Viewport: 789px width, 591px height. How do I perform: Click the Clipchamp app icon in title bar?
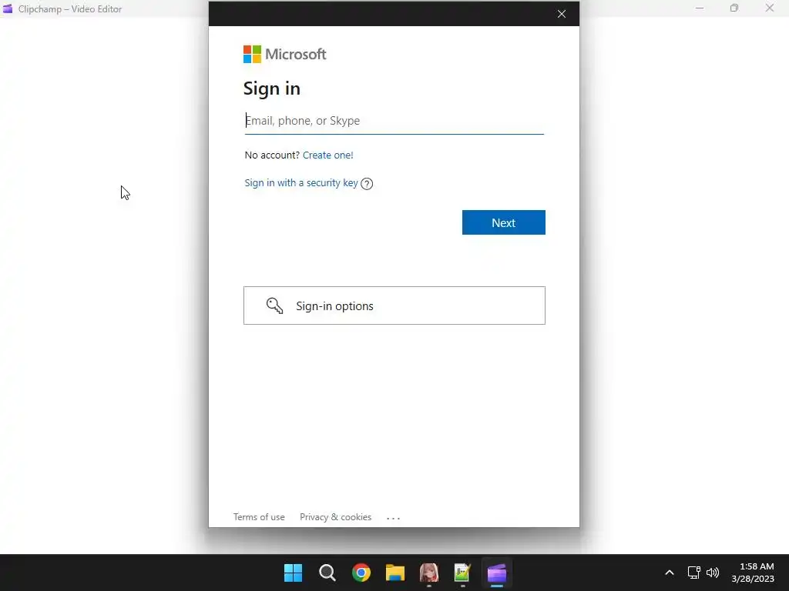coord(8,8)
